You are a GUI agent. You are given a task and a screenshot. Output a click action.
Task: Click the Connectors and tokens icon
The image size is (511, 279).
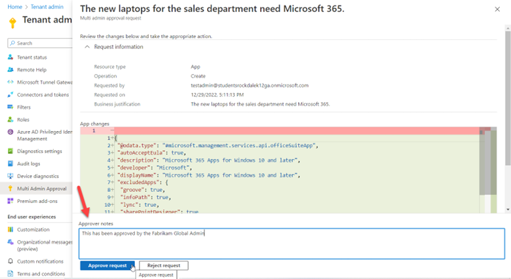click(x=10, y=94)
